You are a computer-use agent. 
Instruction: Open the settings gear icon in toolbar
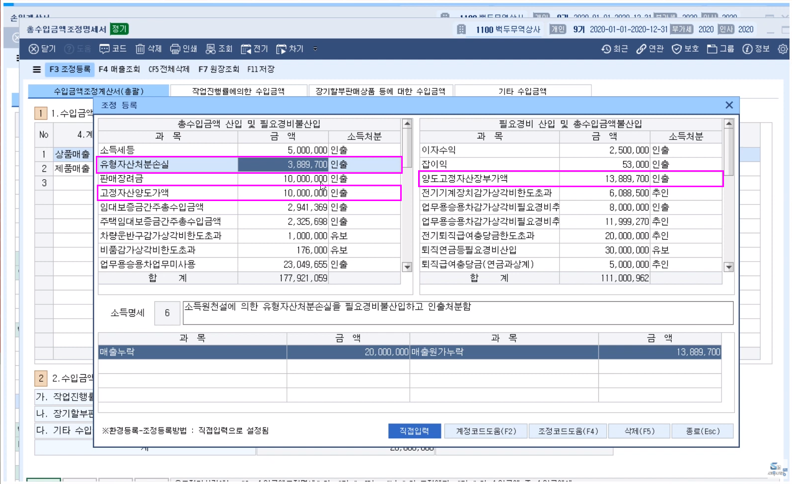(x=783, y=49)
